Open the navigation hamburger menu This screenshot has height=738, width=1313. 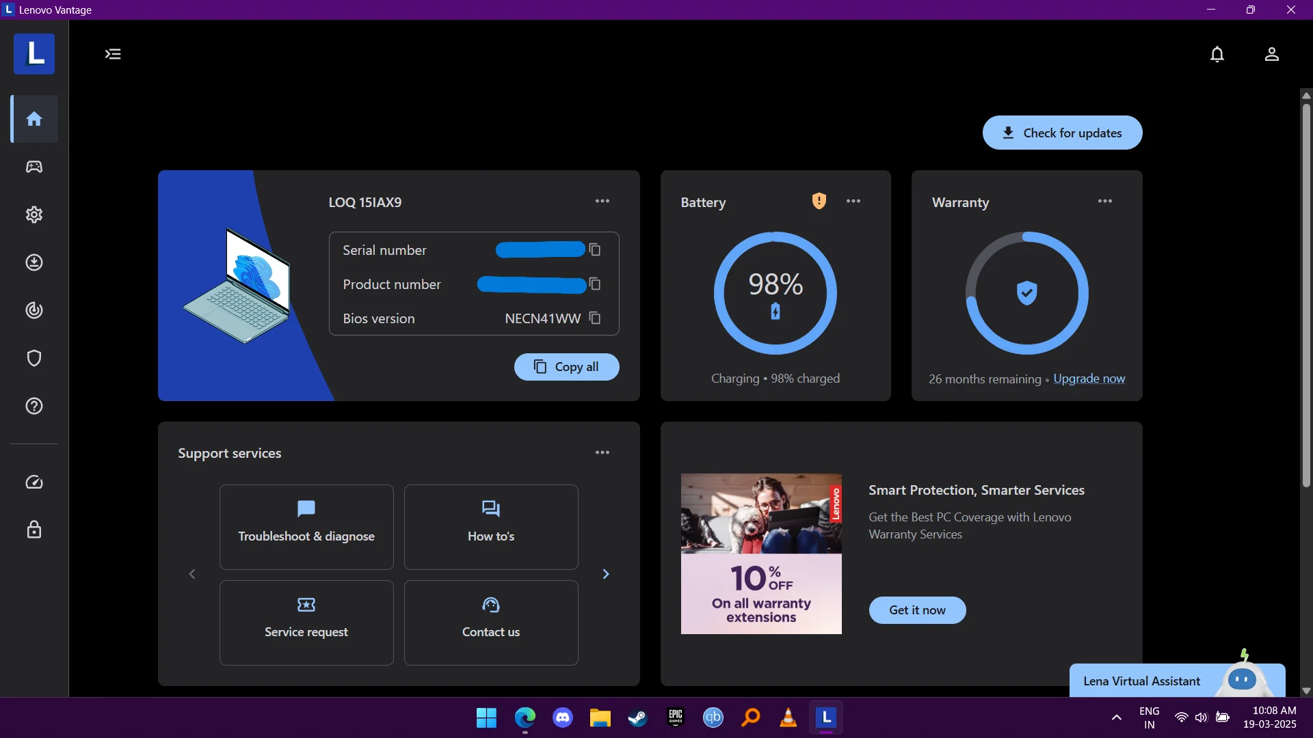[x=113, y=53]
